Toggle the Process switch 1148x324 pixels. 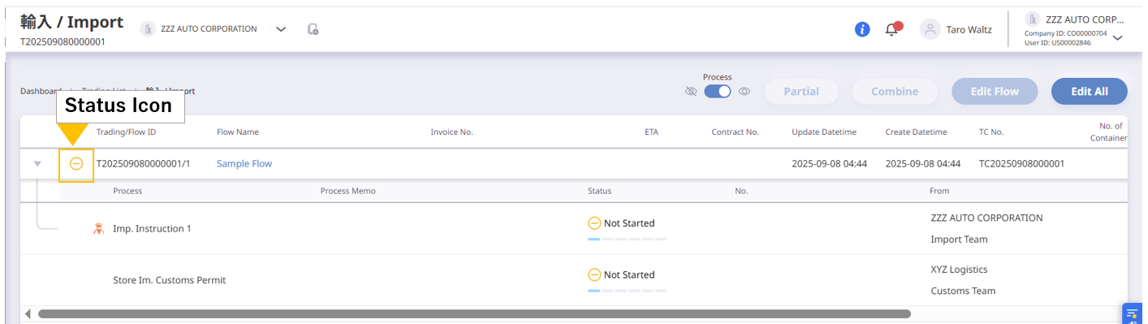coord(718,92)
